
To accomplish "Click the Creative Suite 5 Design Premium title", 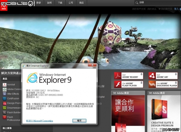I will click(162, 124).
